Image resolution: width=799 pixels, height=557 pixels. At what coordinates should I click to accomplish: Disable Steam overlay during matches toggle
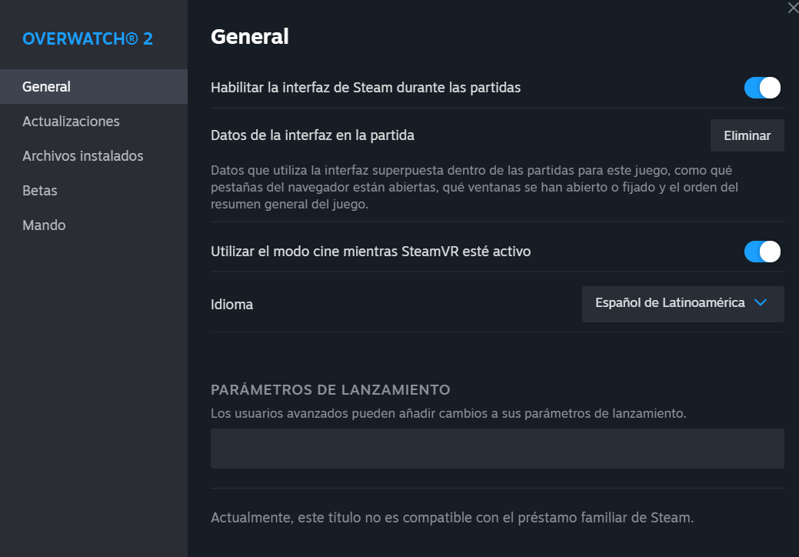click(762, 88)
